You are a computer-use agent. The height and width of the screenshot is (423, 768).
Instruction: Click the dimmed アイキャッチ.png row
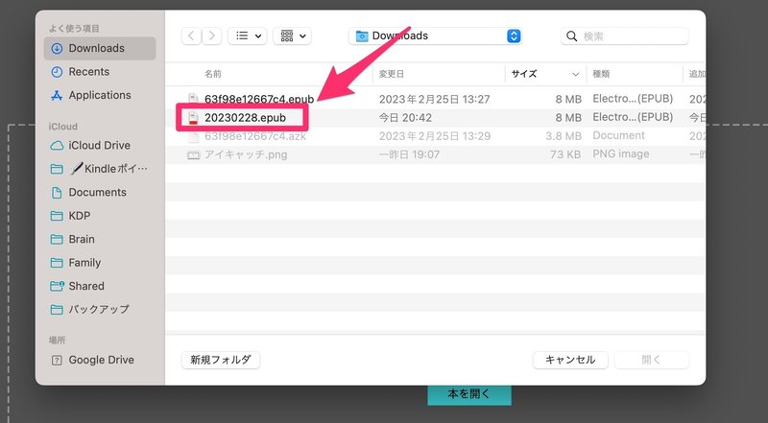[435, 154]
